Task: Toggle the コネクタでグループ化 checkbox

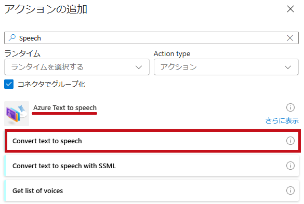Action: coord(9,84)
